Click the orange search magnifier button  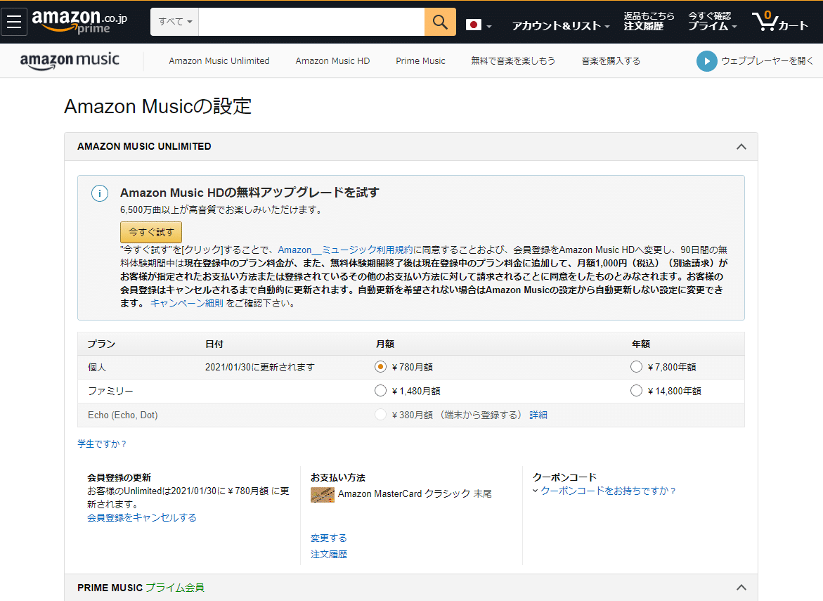click(x=440, y=22)
